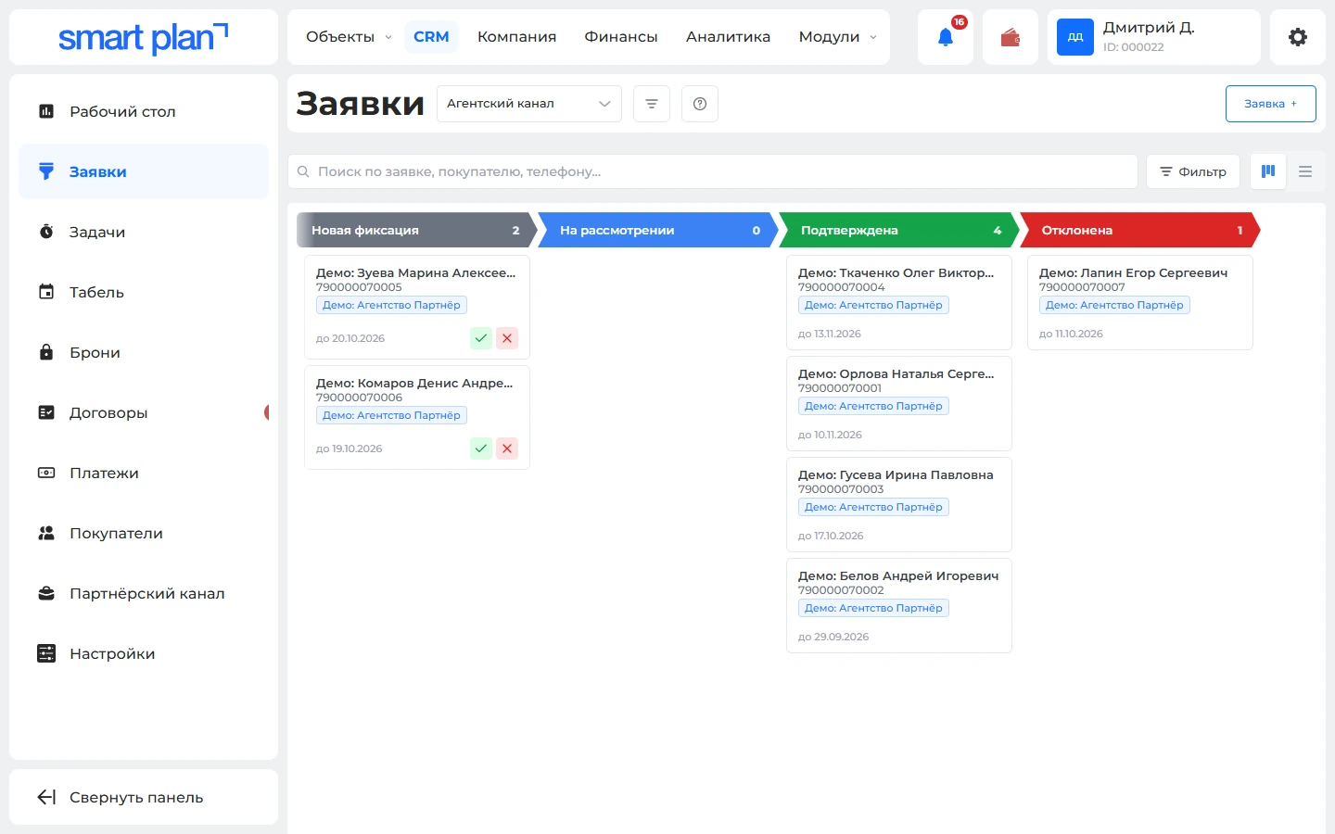Image resolution: width=1335 pixels, height=834 pixels.
Task: Expand the Объекты menu
Action: pos(349,37)
